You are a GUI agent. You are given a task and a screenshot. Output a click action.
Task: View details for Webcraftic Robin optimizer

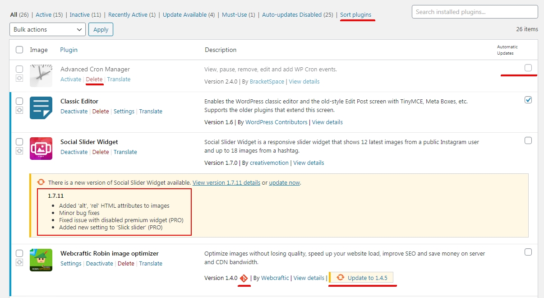[x=309, y=278]
